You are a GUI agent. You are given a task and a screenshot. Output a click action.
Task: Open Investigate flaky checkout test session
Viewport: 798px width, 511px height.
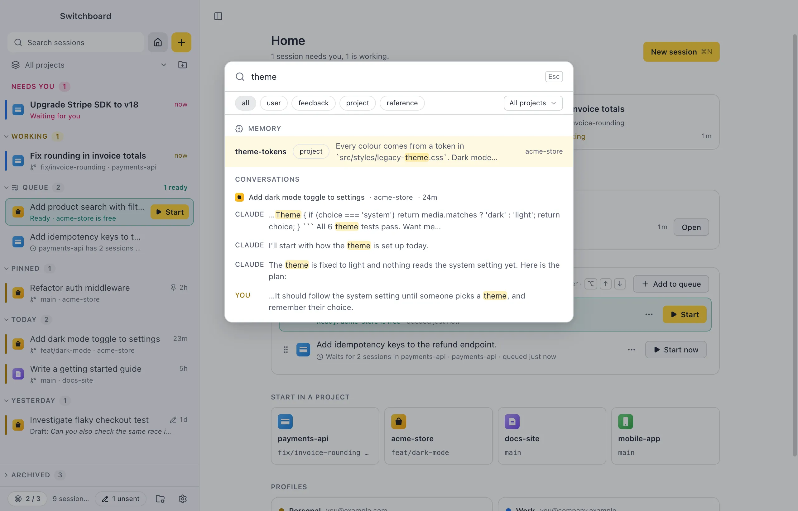(99, 425)
